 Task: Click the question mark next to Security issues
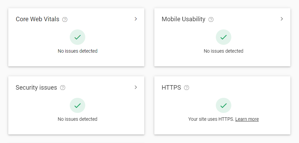click(x=63, y=88)
